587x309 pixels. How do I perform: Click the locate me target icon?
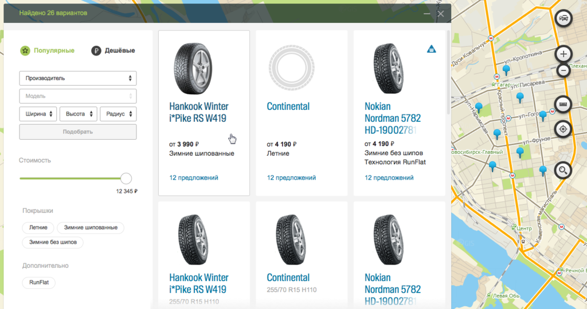tap(563, 129)
